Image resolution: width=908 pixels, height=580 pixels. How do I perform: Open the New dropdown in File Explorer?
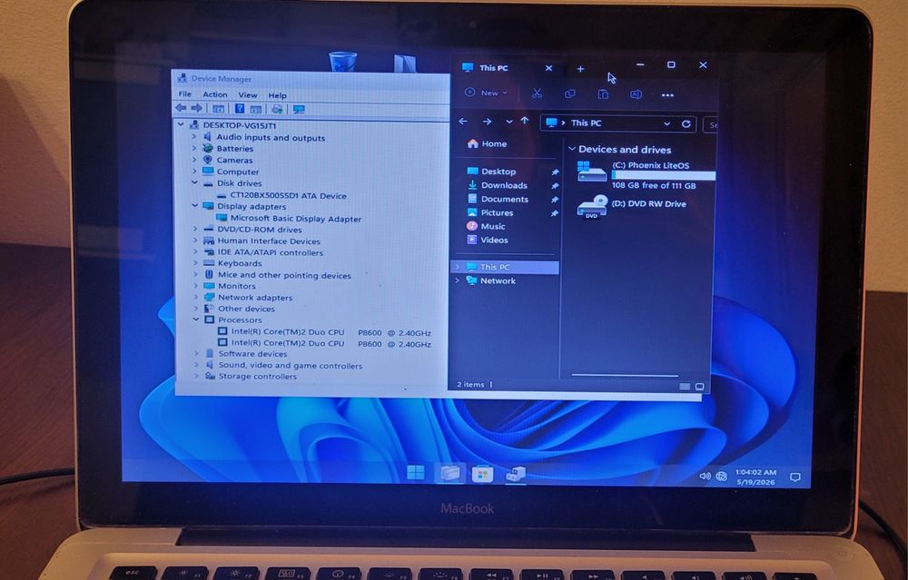(x=487, y=93)
